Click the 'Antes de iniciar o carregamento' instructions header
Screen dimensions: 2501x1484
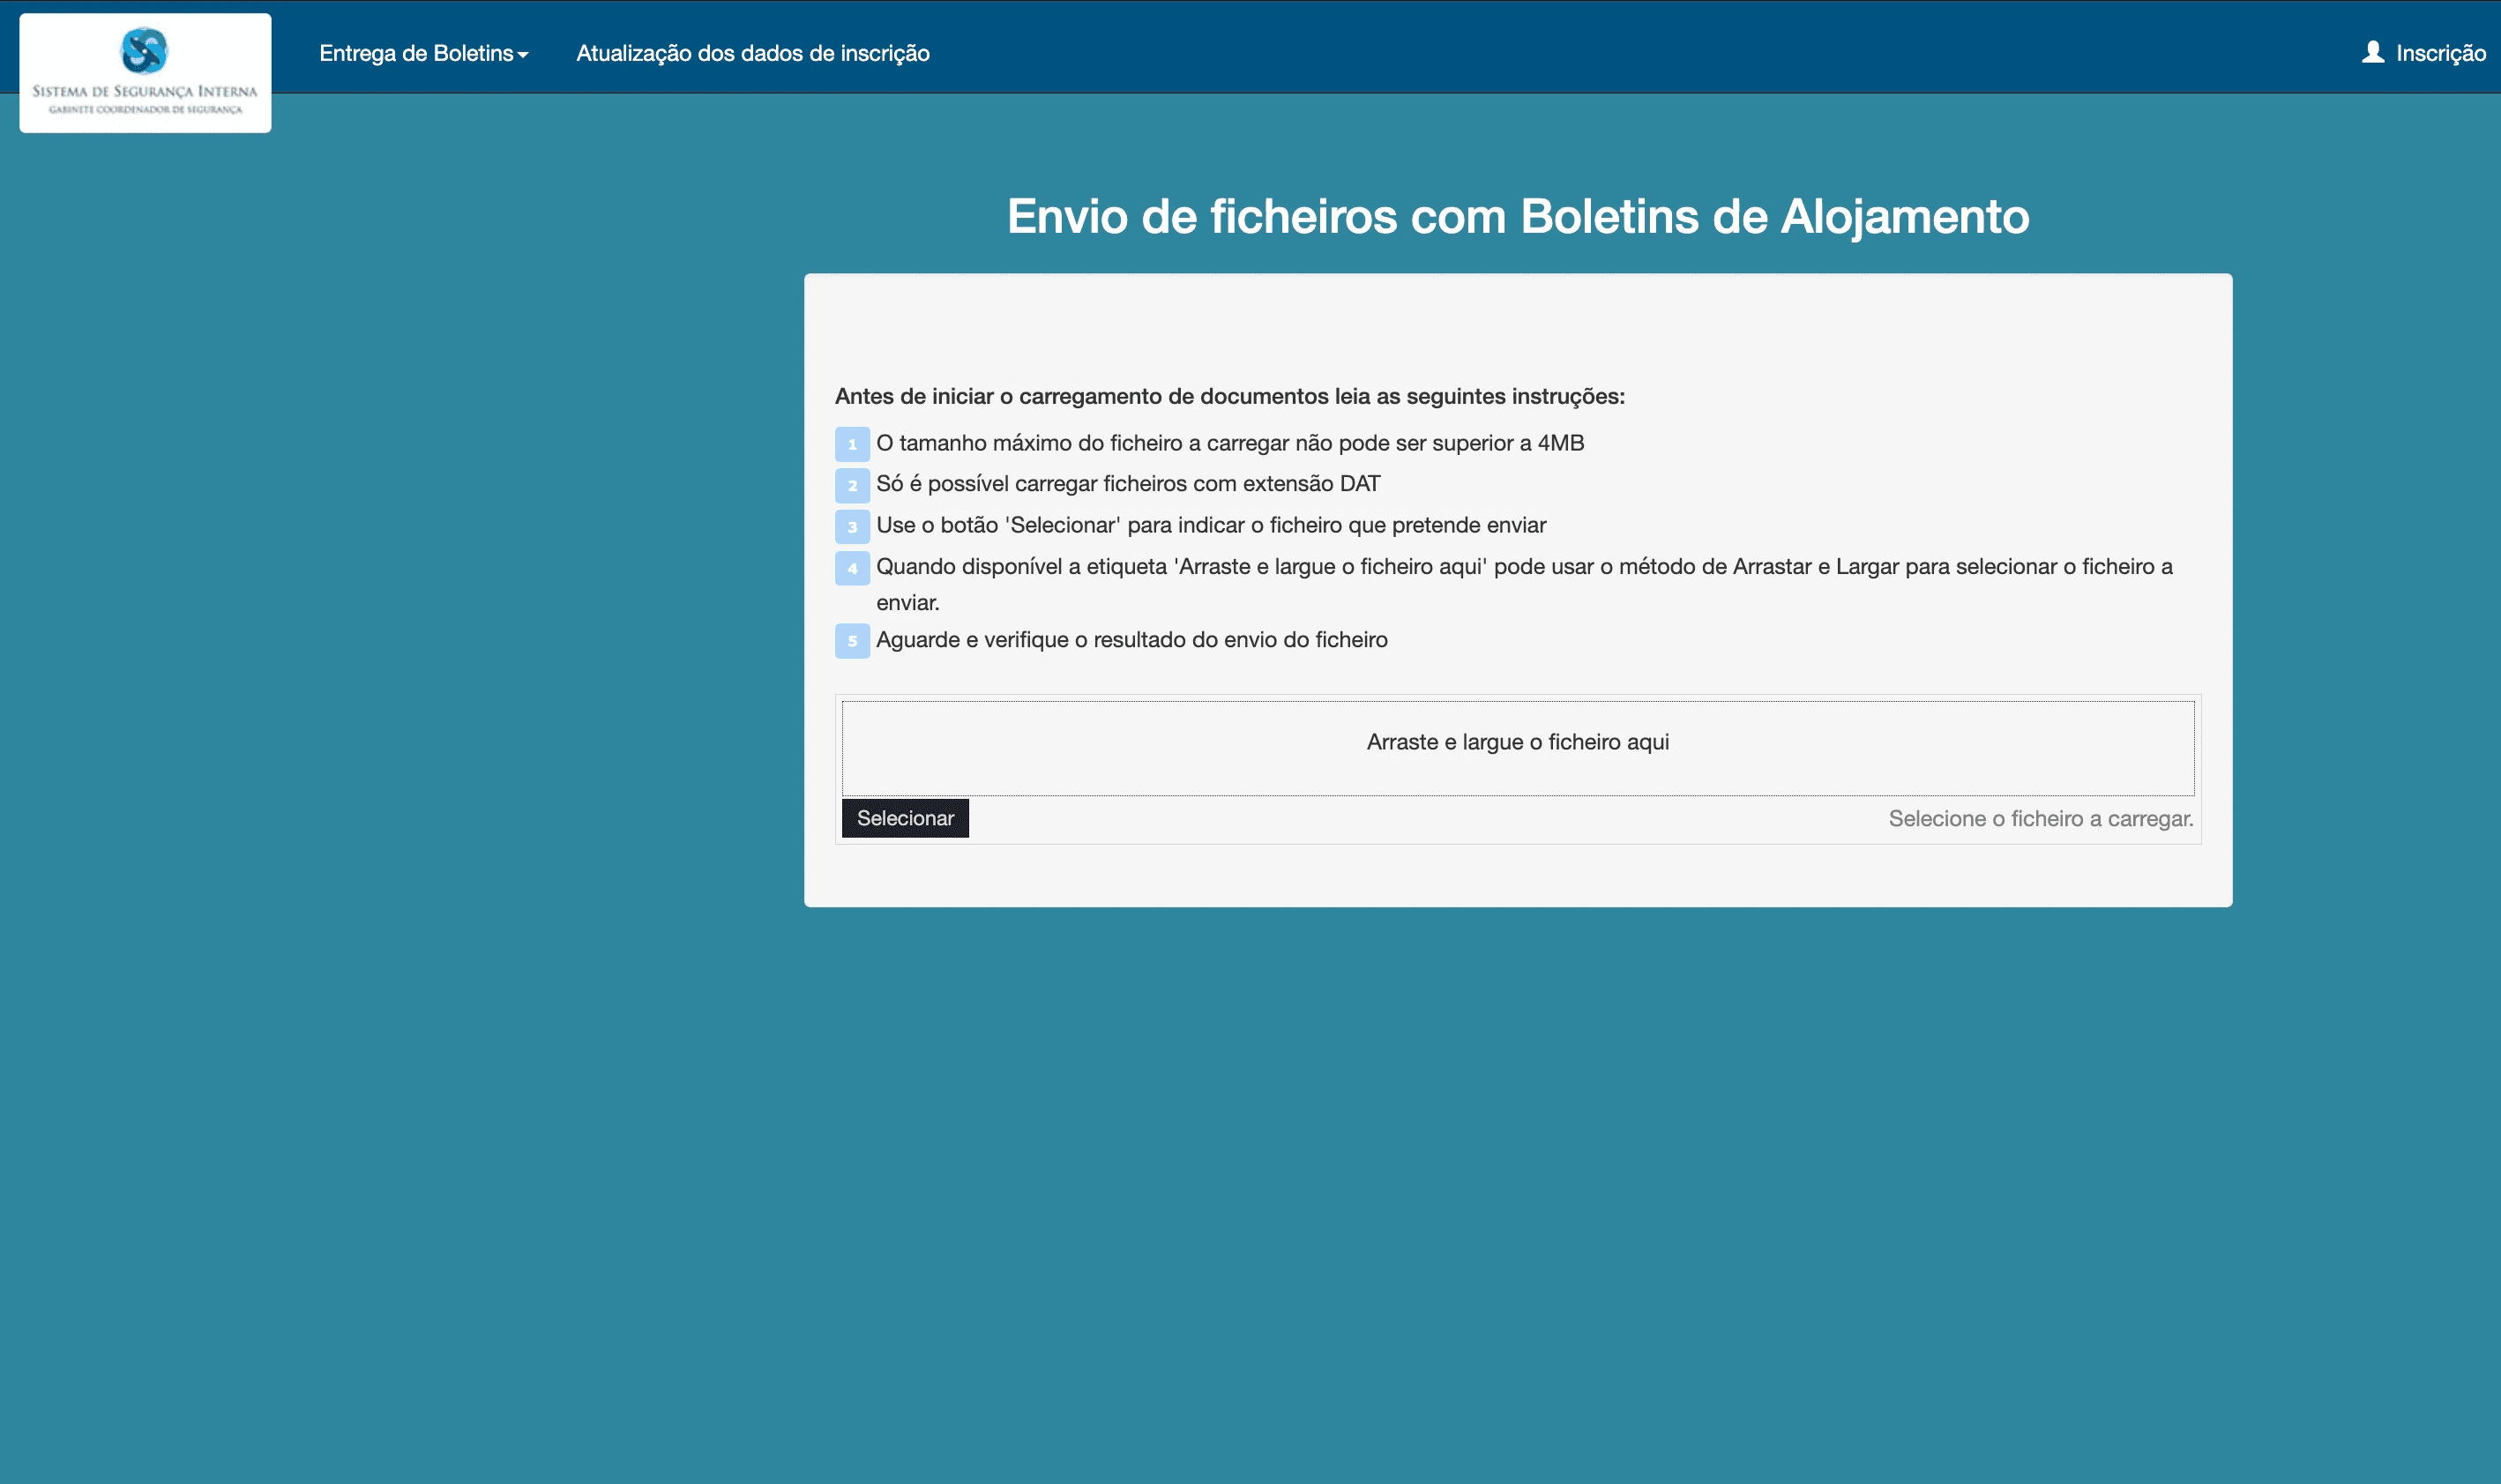pyautogui.click(x=1230, y=396)
